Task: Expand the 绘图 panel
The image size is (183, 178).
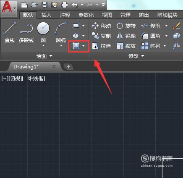Action: tap(44, 56)
